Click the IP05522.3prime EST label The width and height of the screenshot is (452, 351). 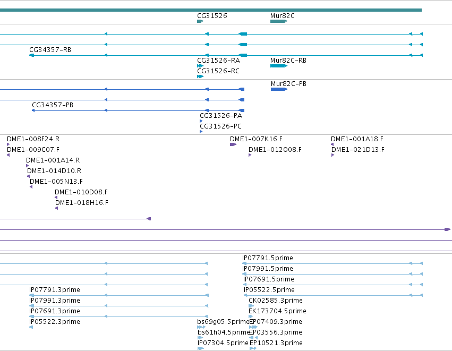pyautogui.click(x=55, y=322)
